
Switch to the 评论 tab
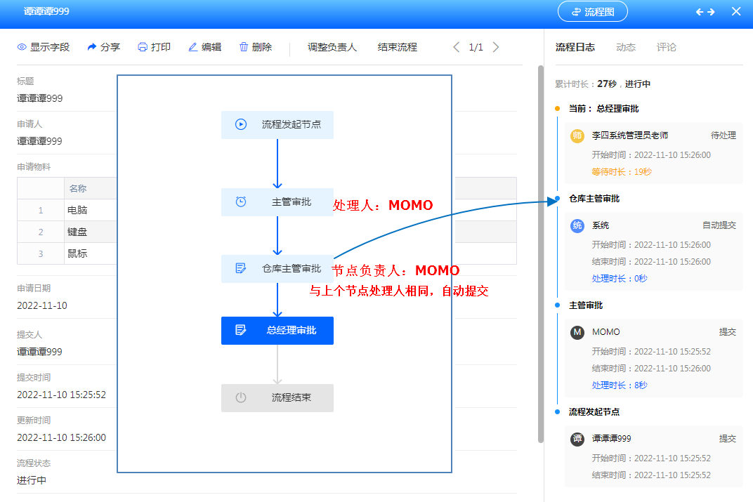pyautogui.click(x=666, y=47)
